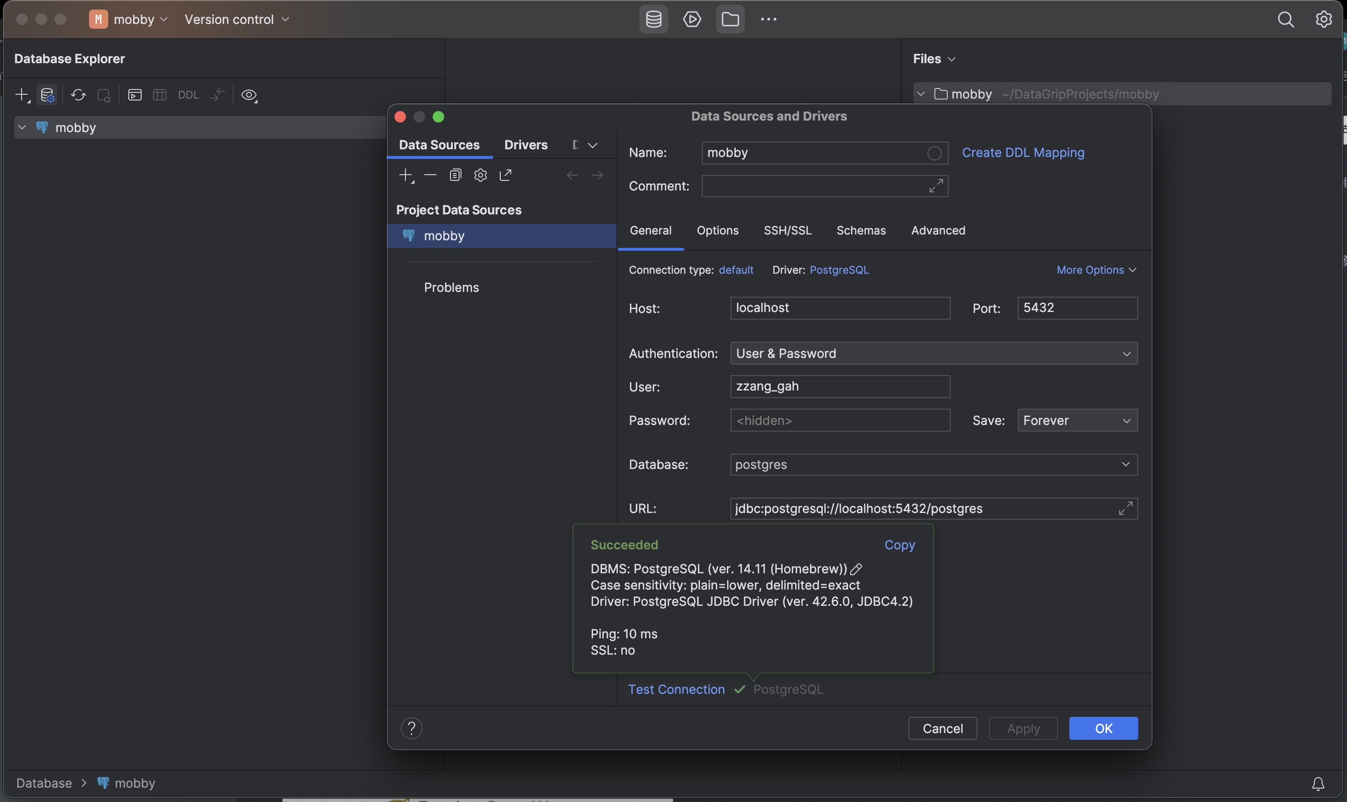This screenshot has width=1347, height=802.
Task: Open the Authentication dropdown
Action: pos(933,354)
